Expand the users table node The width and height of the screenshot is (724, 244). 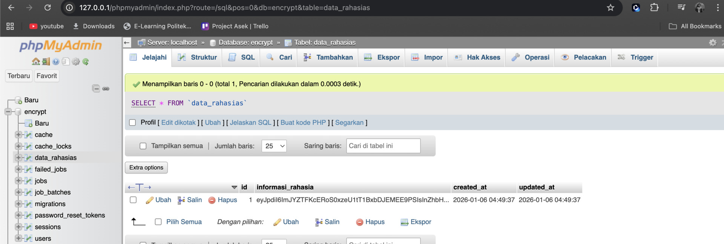[18, 238]
